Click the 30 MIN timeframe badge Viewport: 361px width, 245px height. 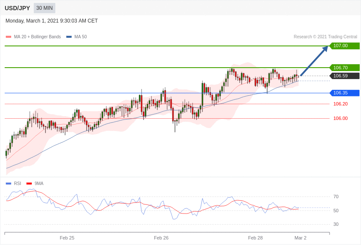(x=45, y=8)
